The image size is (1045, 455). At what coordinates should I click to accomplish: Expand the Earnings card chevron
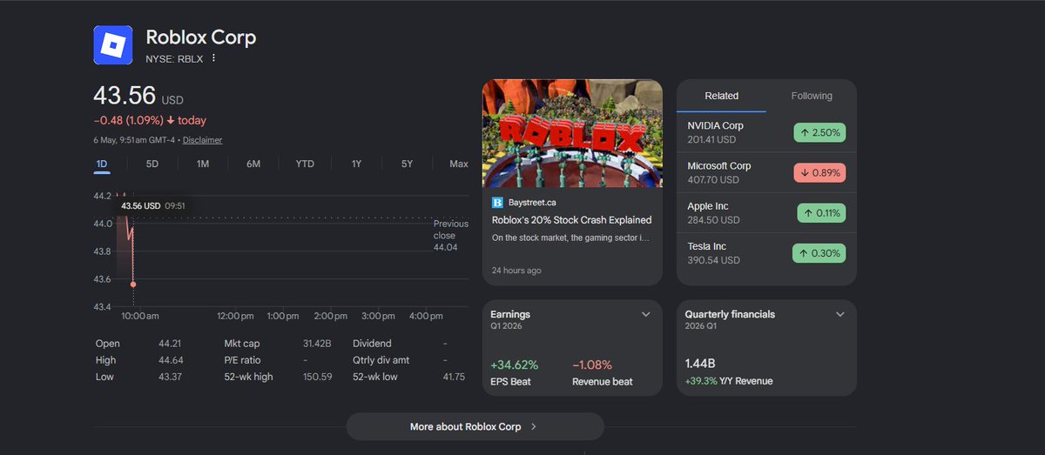click(x=646, y=314)
